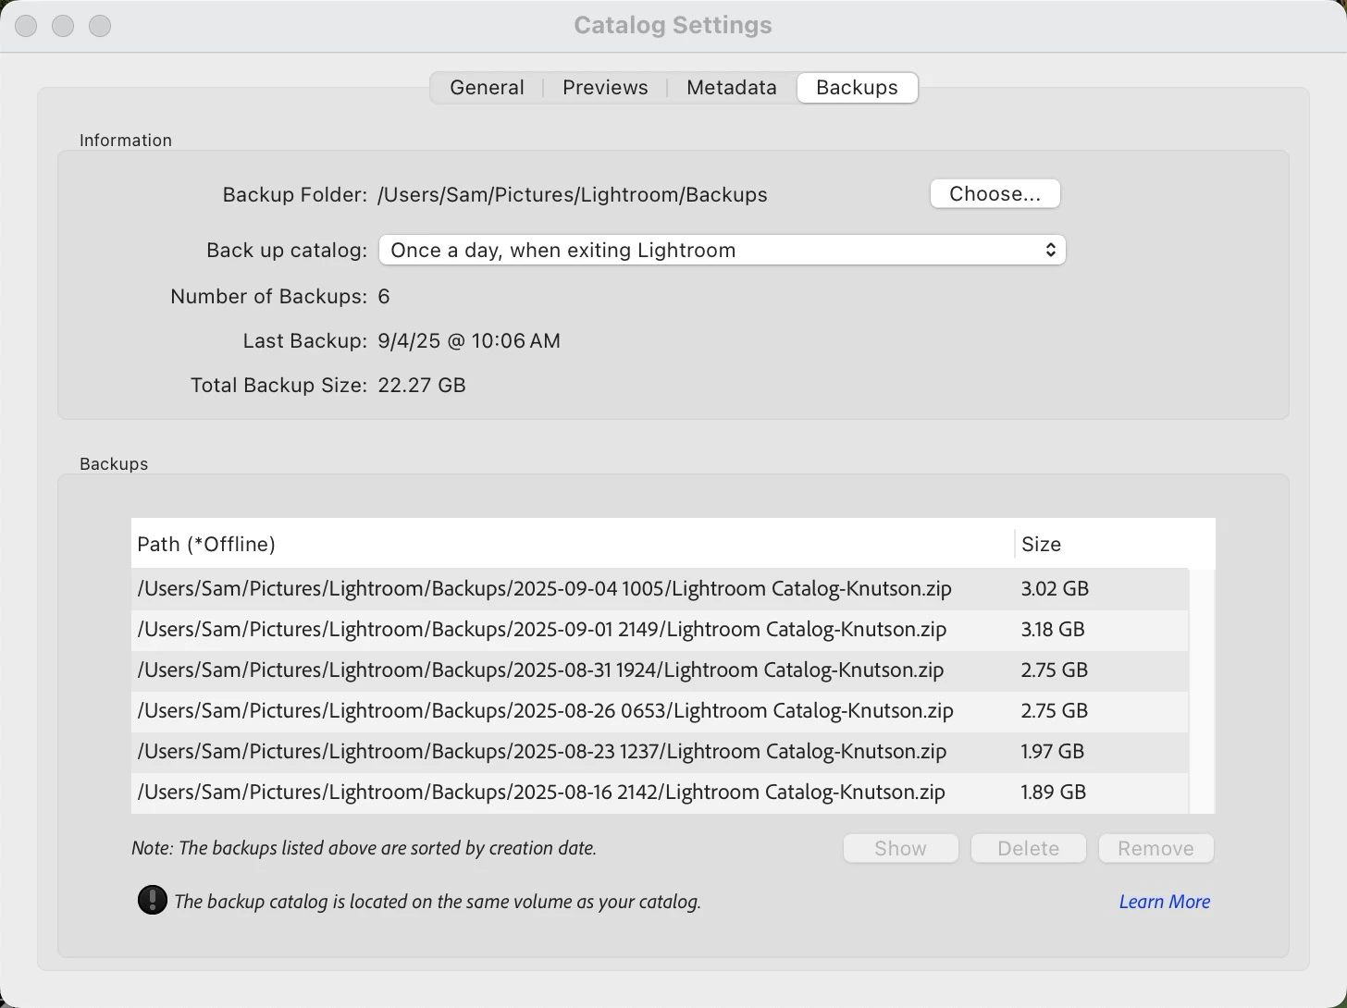Click the Last Backup value 9/4/25 @ 10:06 AM

(469, 341)
